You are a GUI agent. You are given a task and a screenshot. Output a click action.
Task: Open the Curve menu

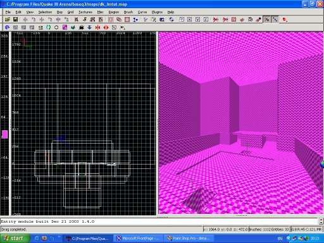coord(142,12)
